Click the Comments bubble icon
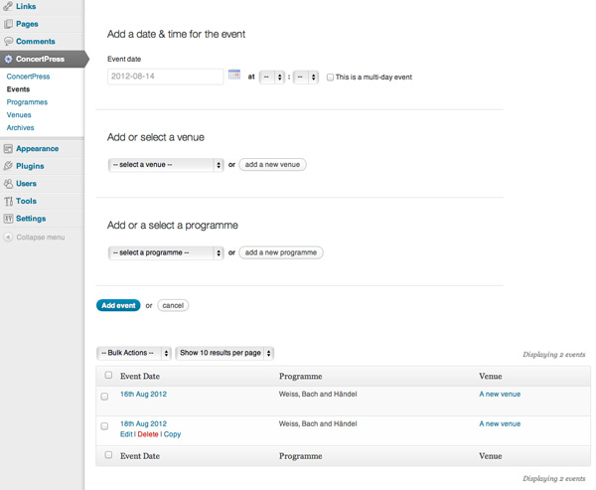This screenshot has height=490, width=596. click(8, 41)
